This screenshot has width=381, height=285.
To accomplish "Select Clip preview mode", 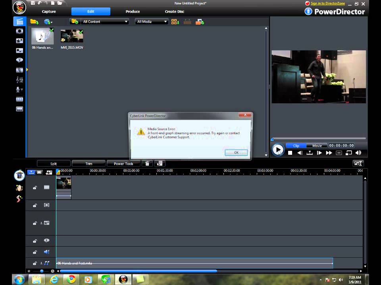I will tap(296, 146).
